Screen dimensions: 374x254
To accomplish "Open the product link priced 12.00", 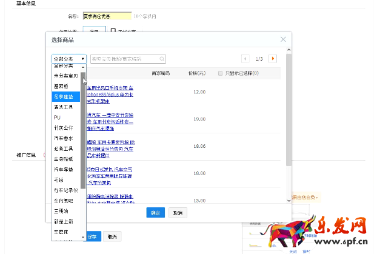I will pos(114,93).
